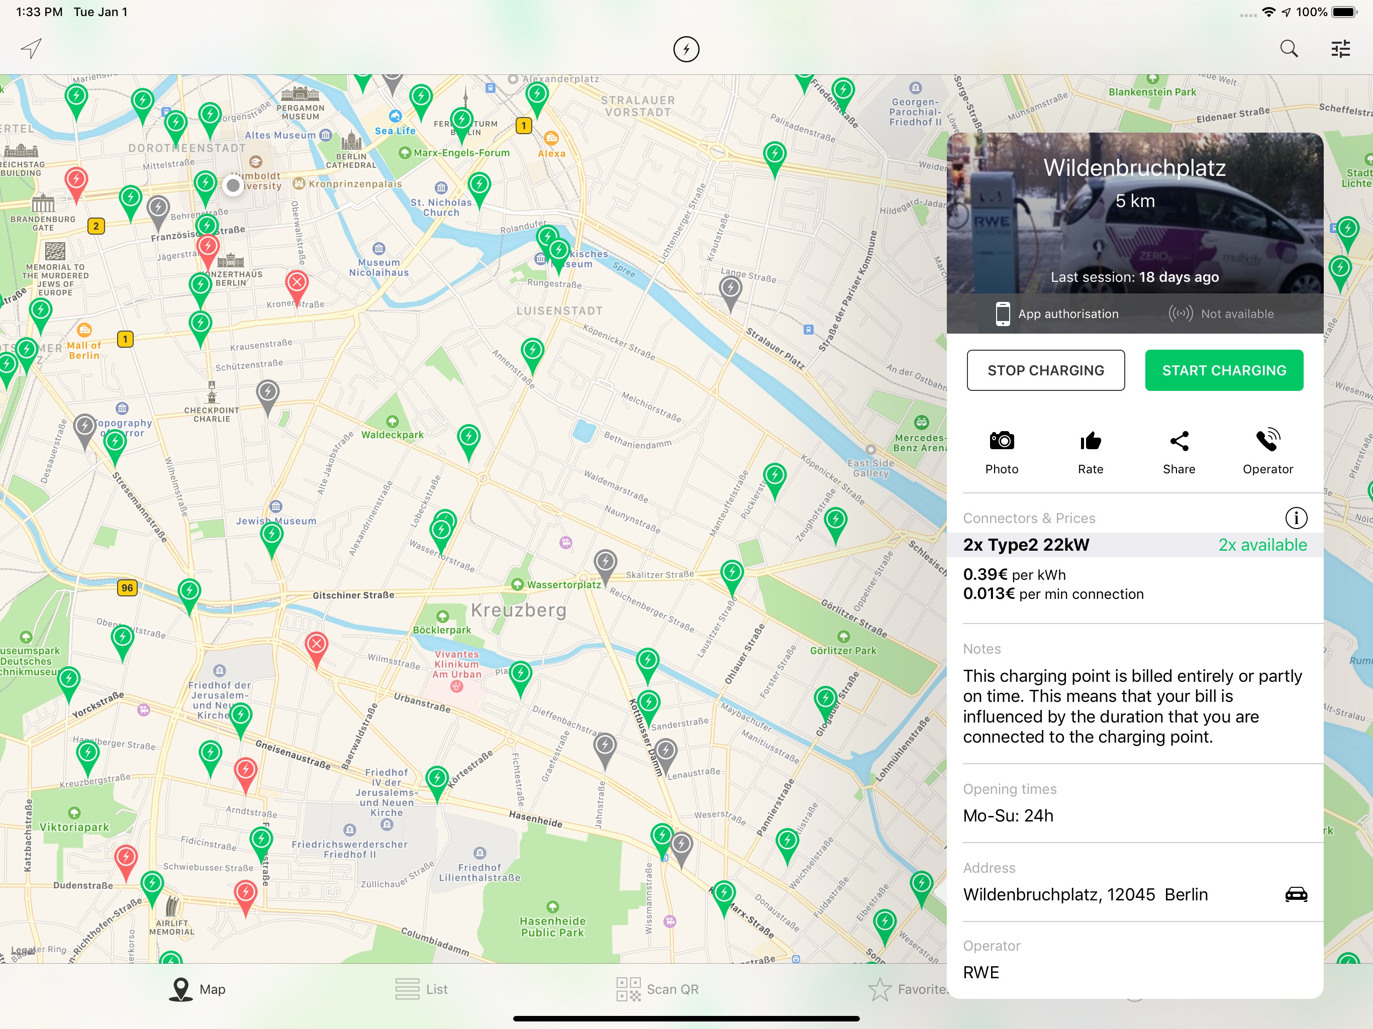Select green charger pin near Waldeckpark
1373x1029 pixels.
[468, 441]
